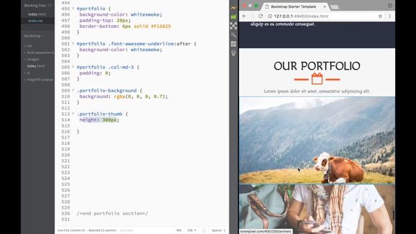Collapse the #portfolio rule fold on line 495
The height and width of the screenshot is (234, 416).
(x=73, y=8)
